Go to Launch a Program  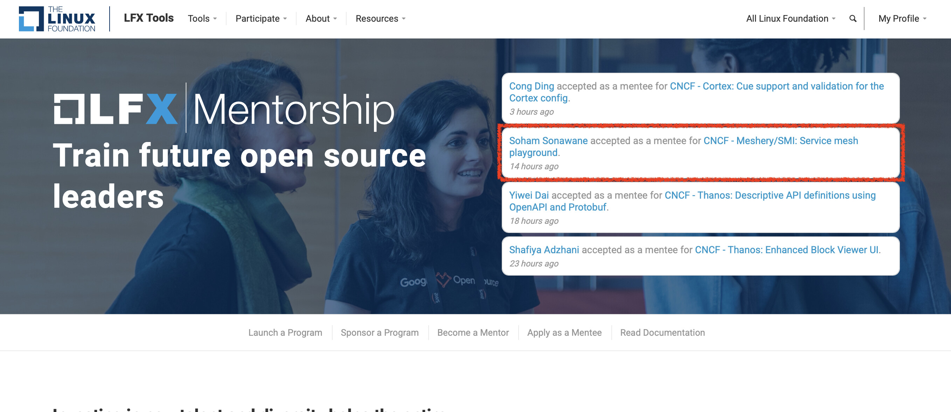click(x=285, y=332)
